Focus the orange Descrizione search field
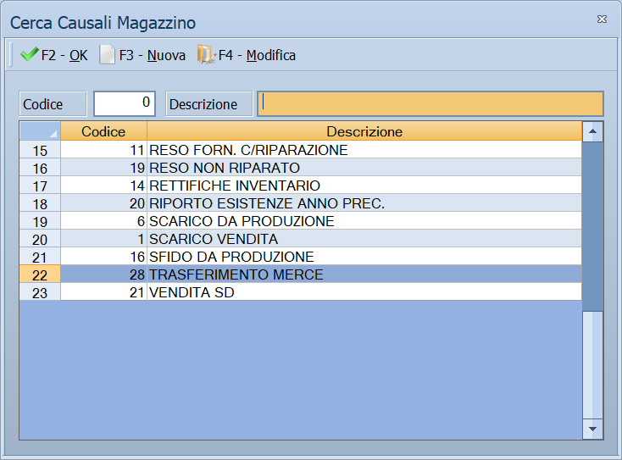This screenshot has height=460, width=622. click(430, 103)
